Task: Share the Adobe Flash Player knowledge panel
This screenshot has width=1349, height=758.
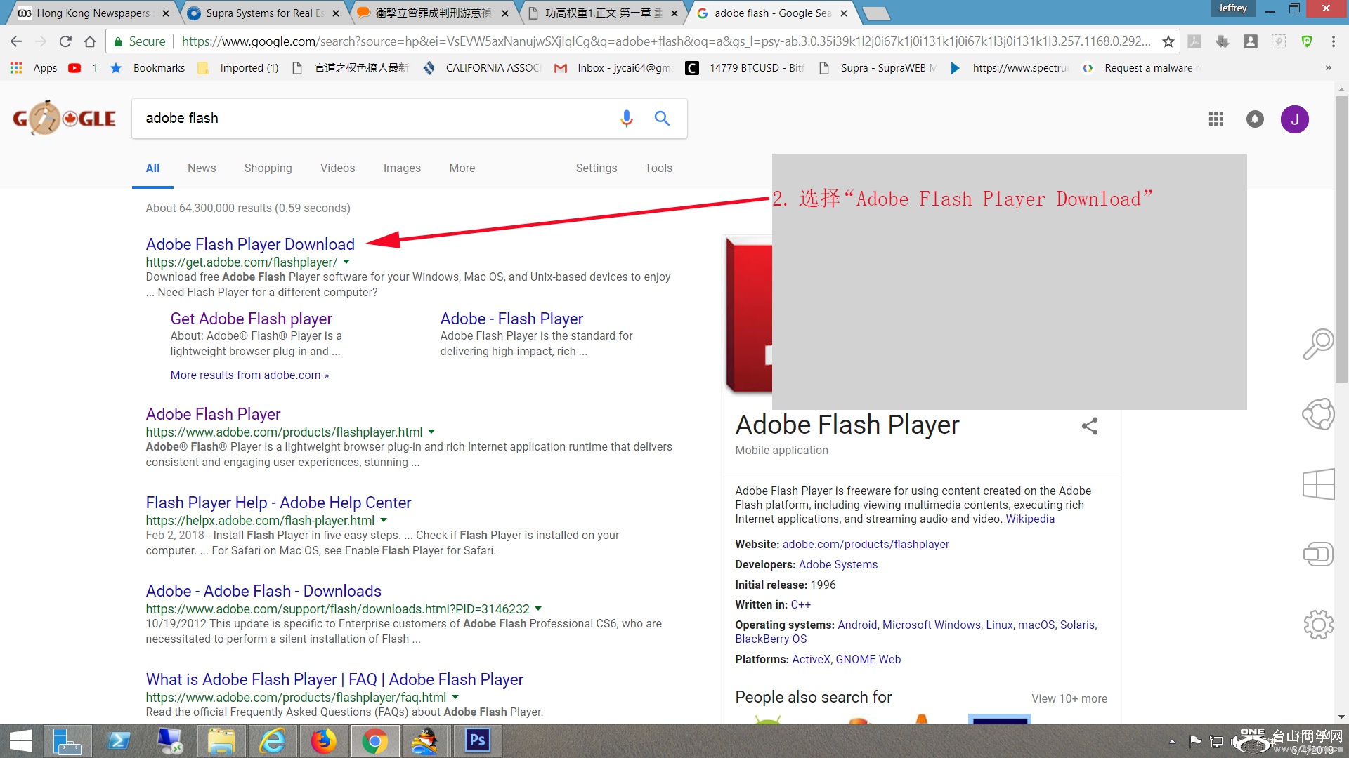Action: click(x=1090, y=426)
